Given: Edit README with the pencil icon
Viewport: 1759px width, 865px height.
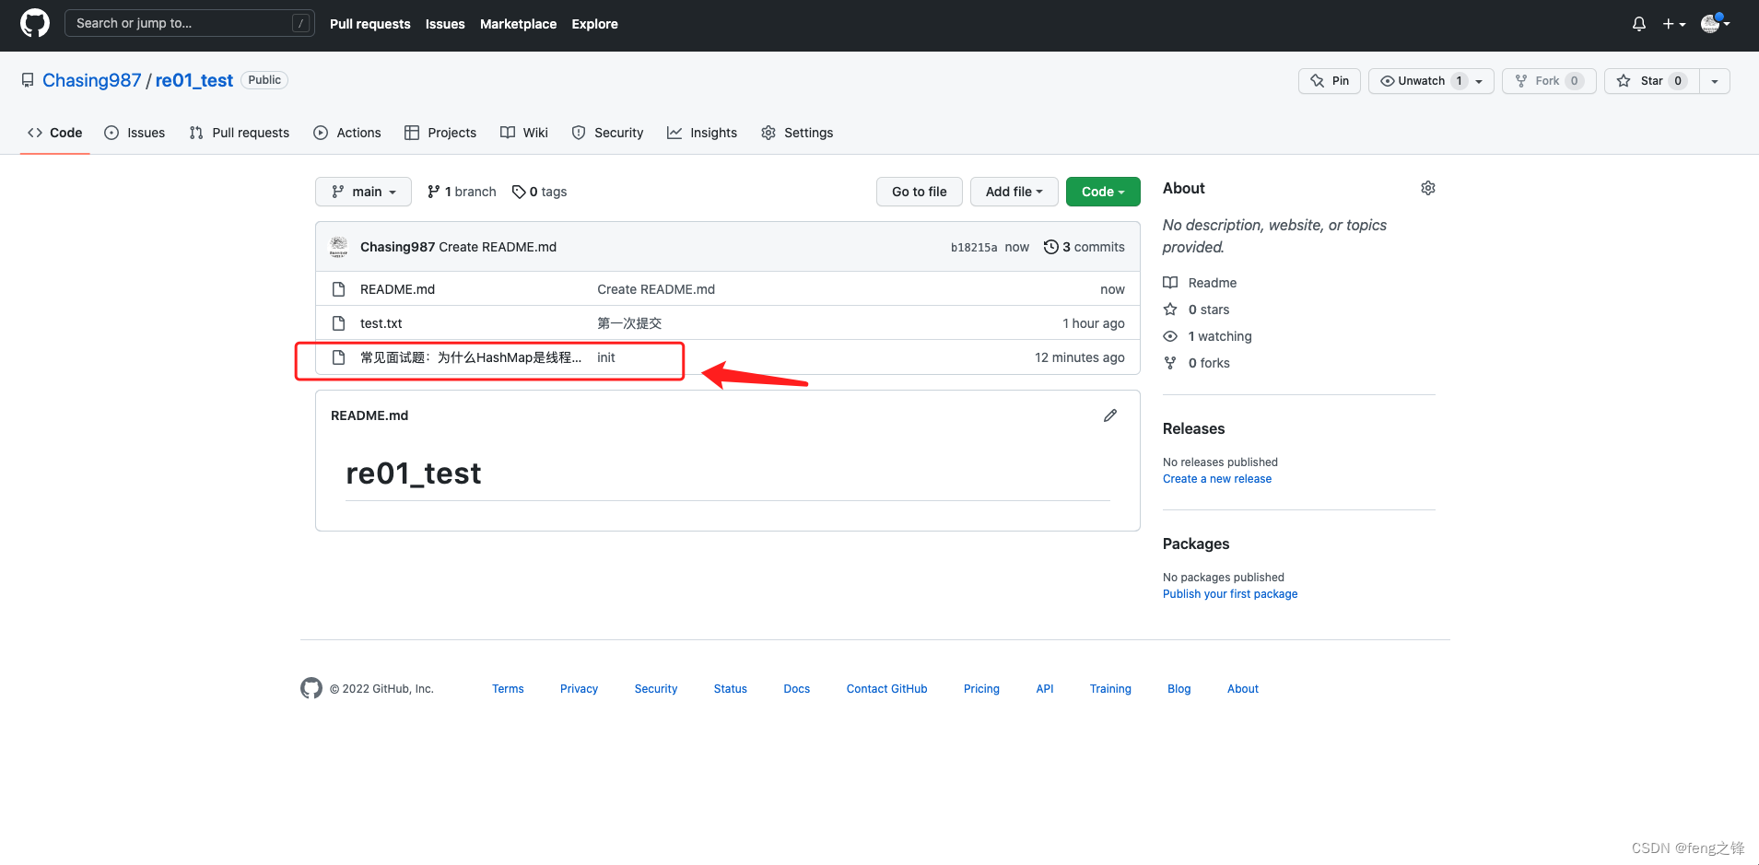Looking at the screenshot, I should click(1110, 415).
